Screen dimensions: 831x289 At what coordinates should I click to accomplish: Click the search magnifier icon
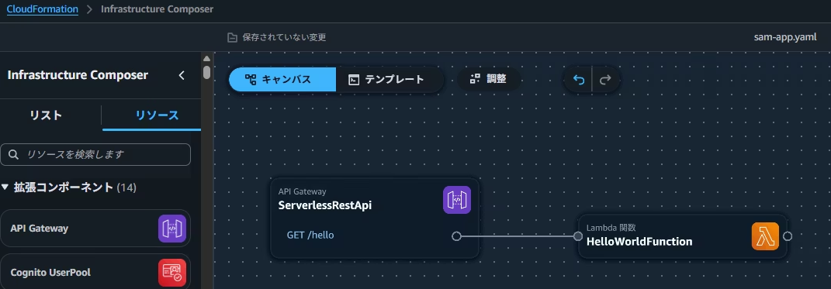(x=14, y=154)
